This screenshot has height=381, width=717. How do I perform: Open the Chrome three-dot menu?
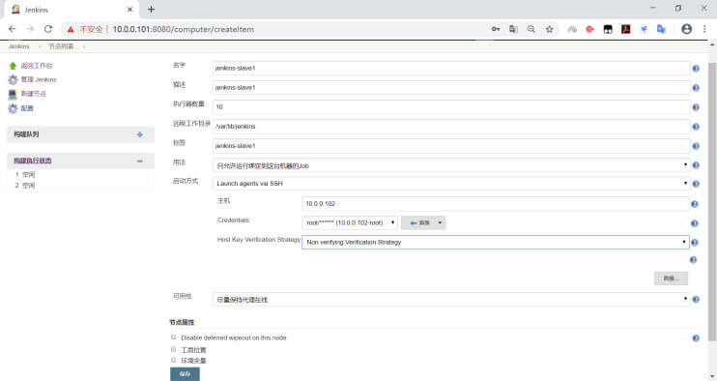704,29
